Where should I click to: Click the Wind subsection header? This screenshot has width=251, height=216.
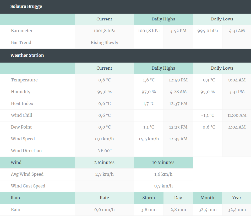37,163
